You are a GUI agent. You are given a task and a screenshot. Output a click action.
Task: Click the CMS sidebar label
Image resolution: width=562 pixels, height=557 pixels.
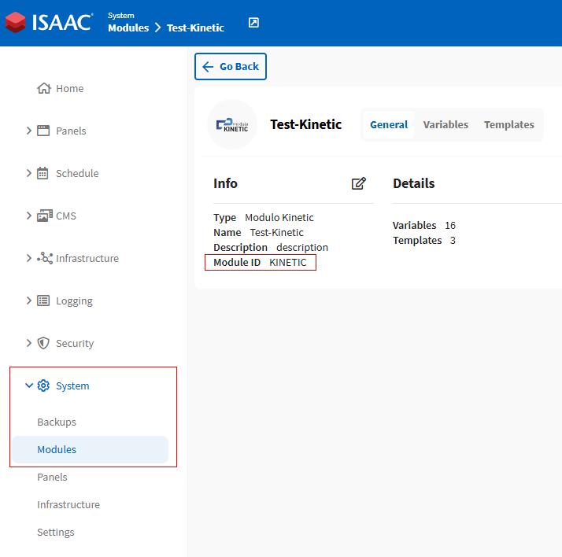point(66,216)
